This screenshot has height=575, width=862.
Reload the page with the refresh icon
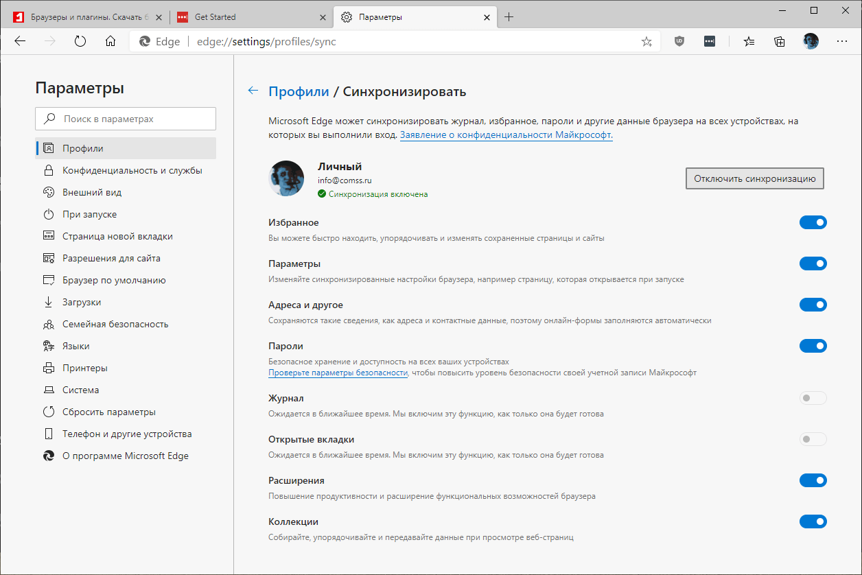point(80,40)
